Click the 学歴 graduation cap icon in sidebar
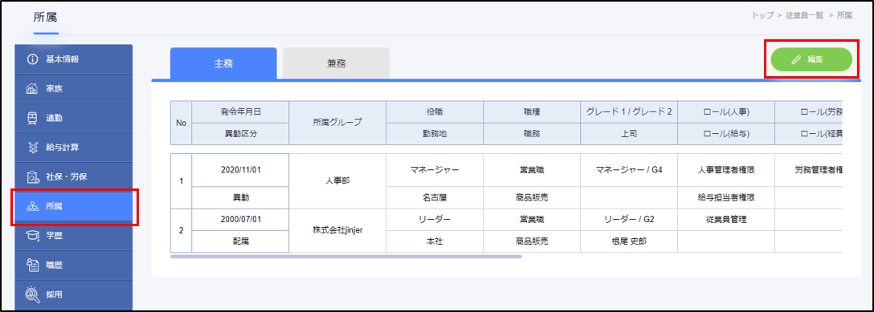Viewport: 874px width, 312px height. [x=32, y=236]
